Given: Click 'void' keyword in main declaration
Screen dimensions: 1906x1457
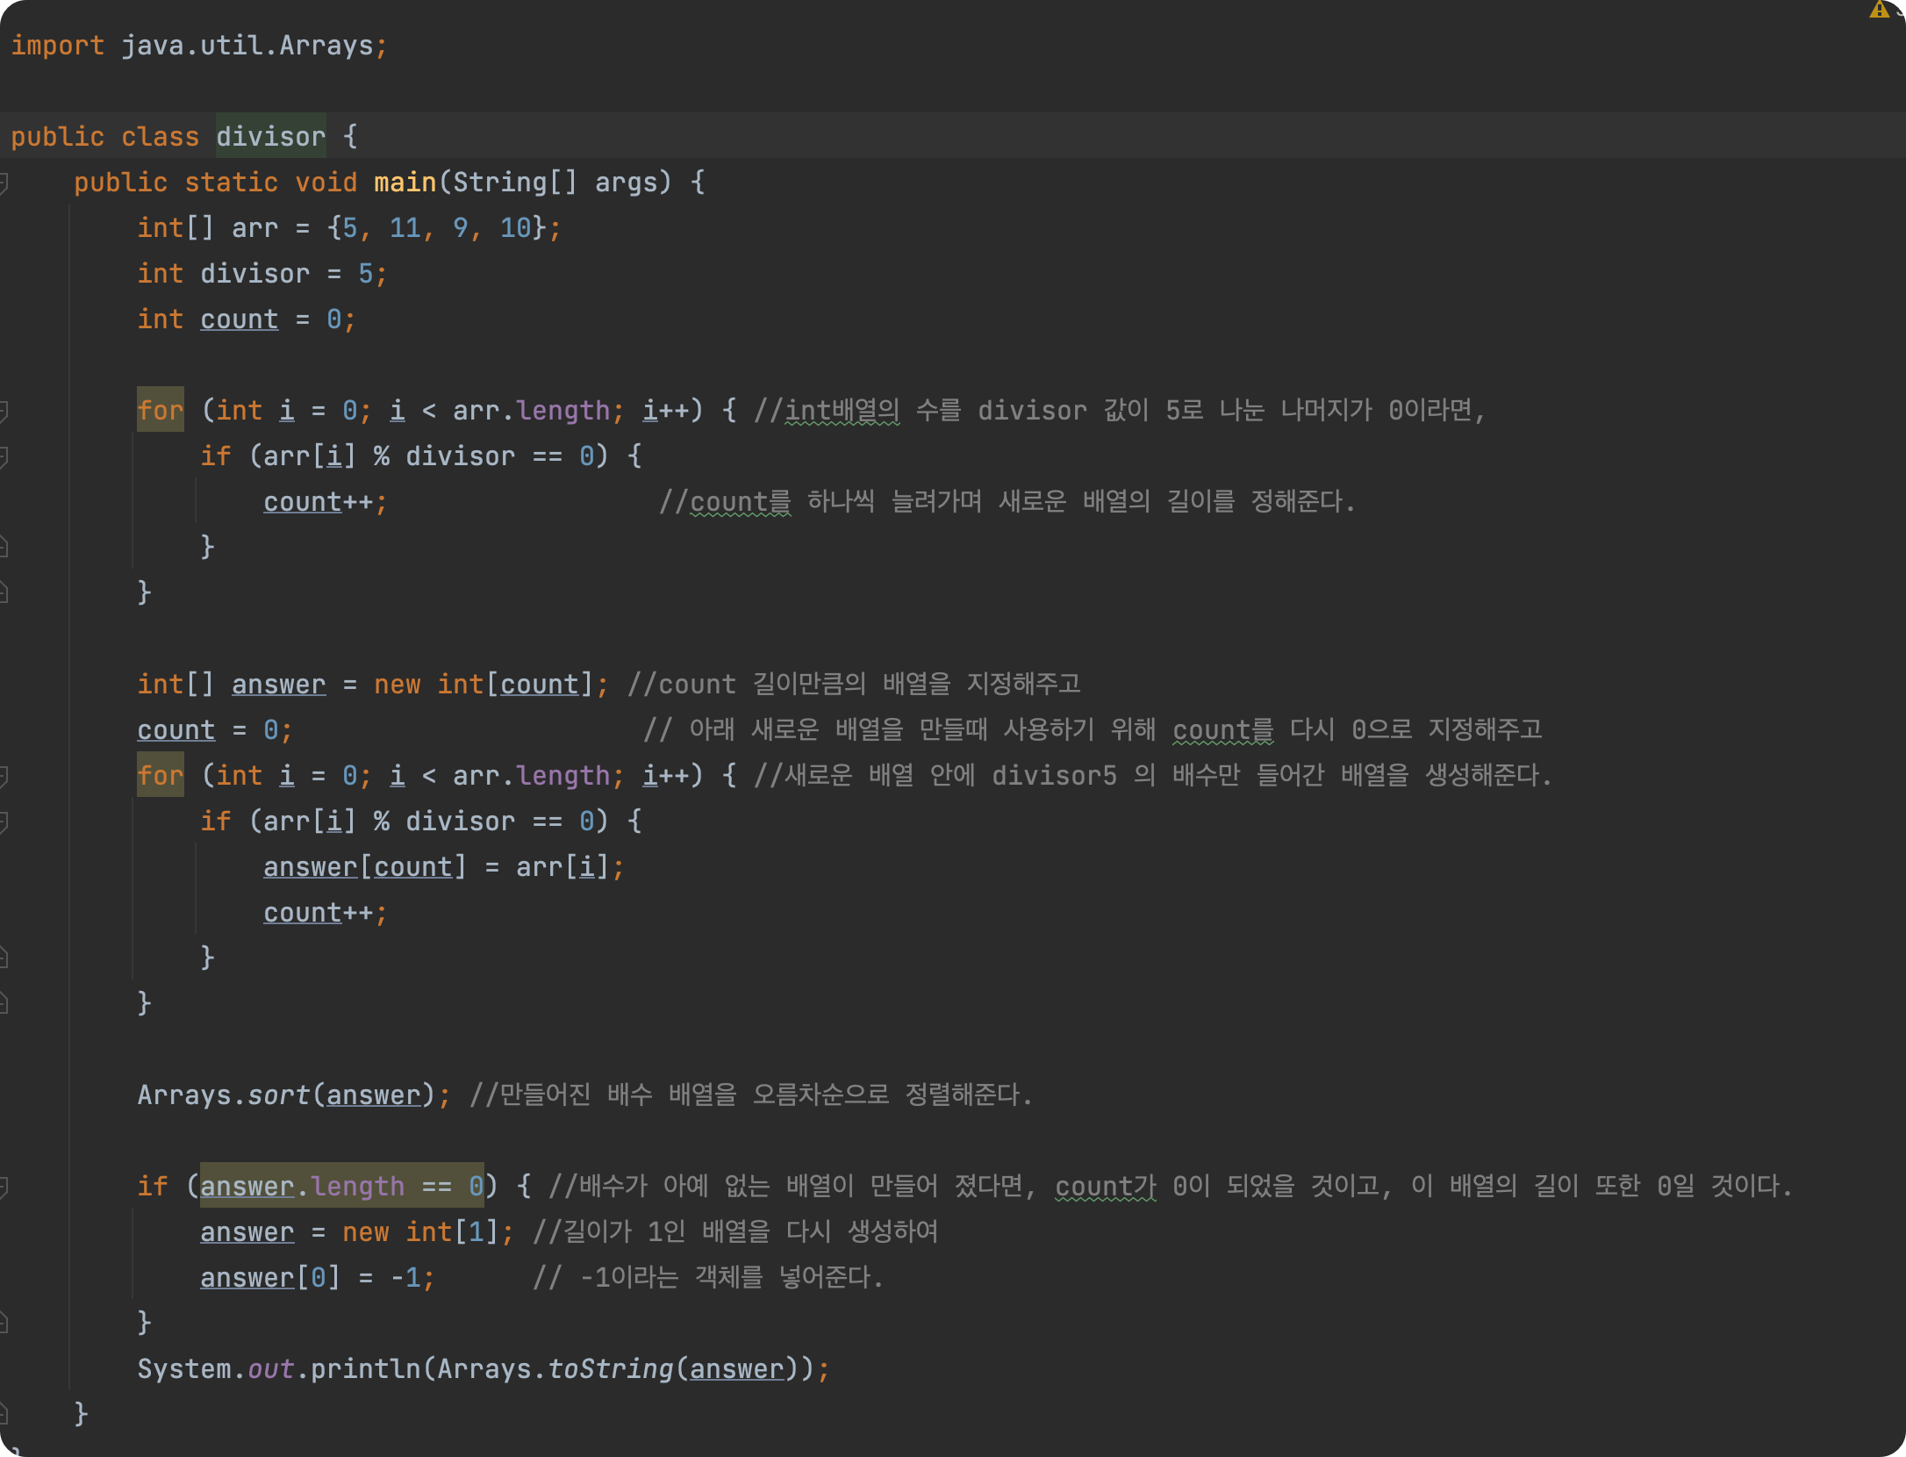Looking at the screenshot, I should pos(326,183).
